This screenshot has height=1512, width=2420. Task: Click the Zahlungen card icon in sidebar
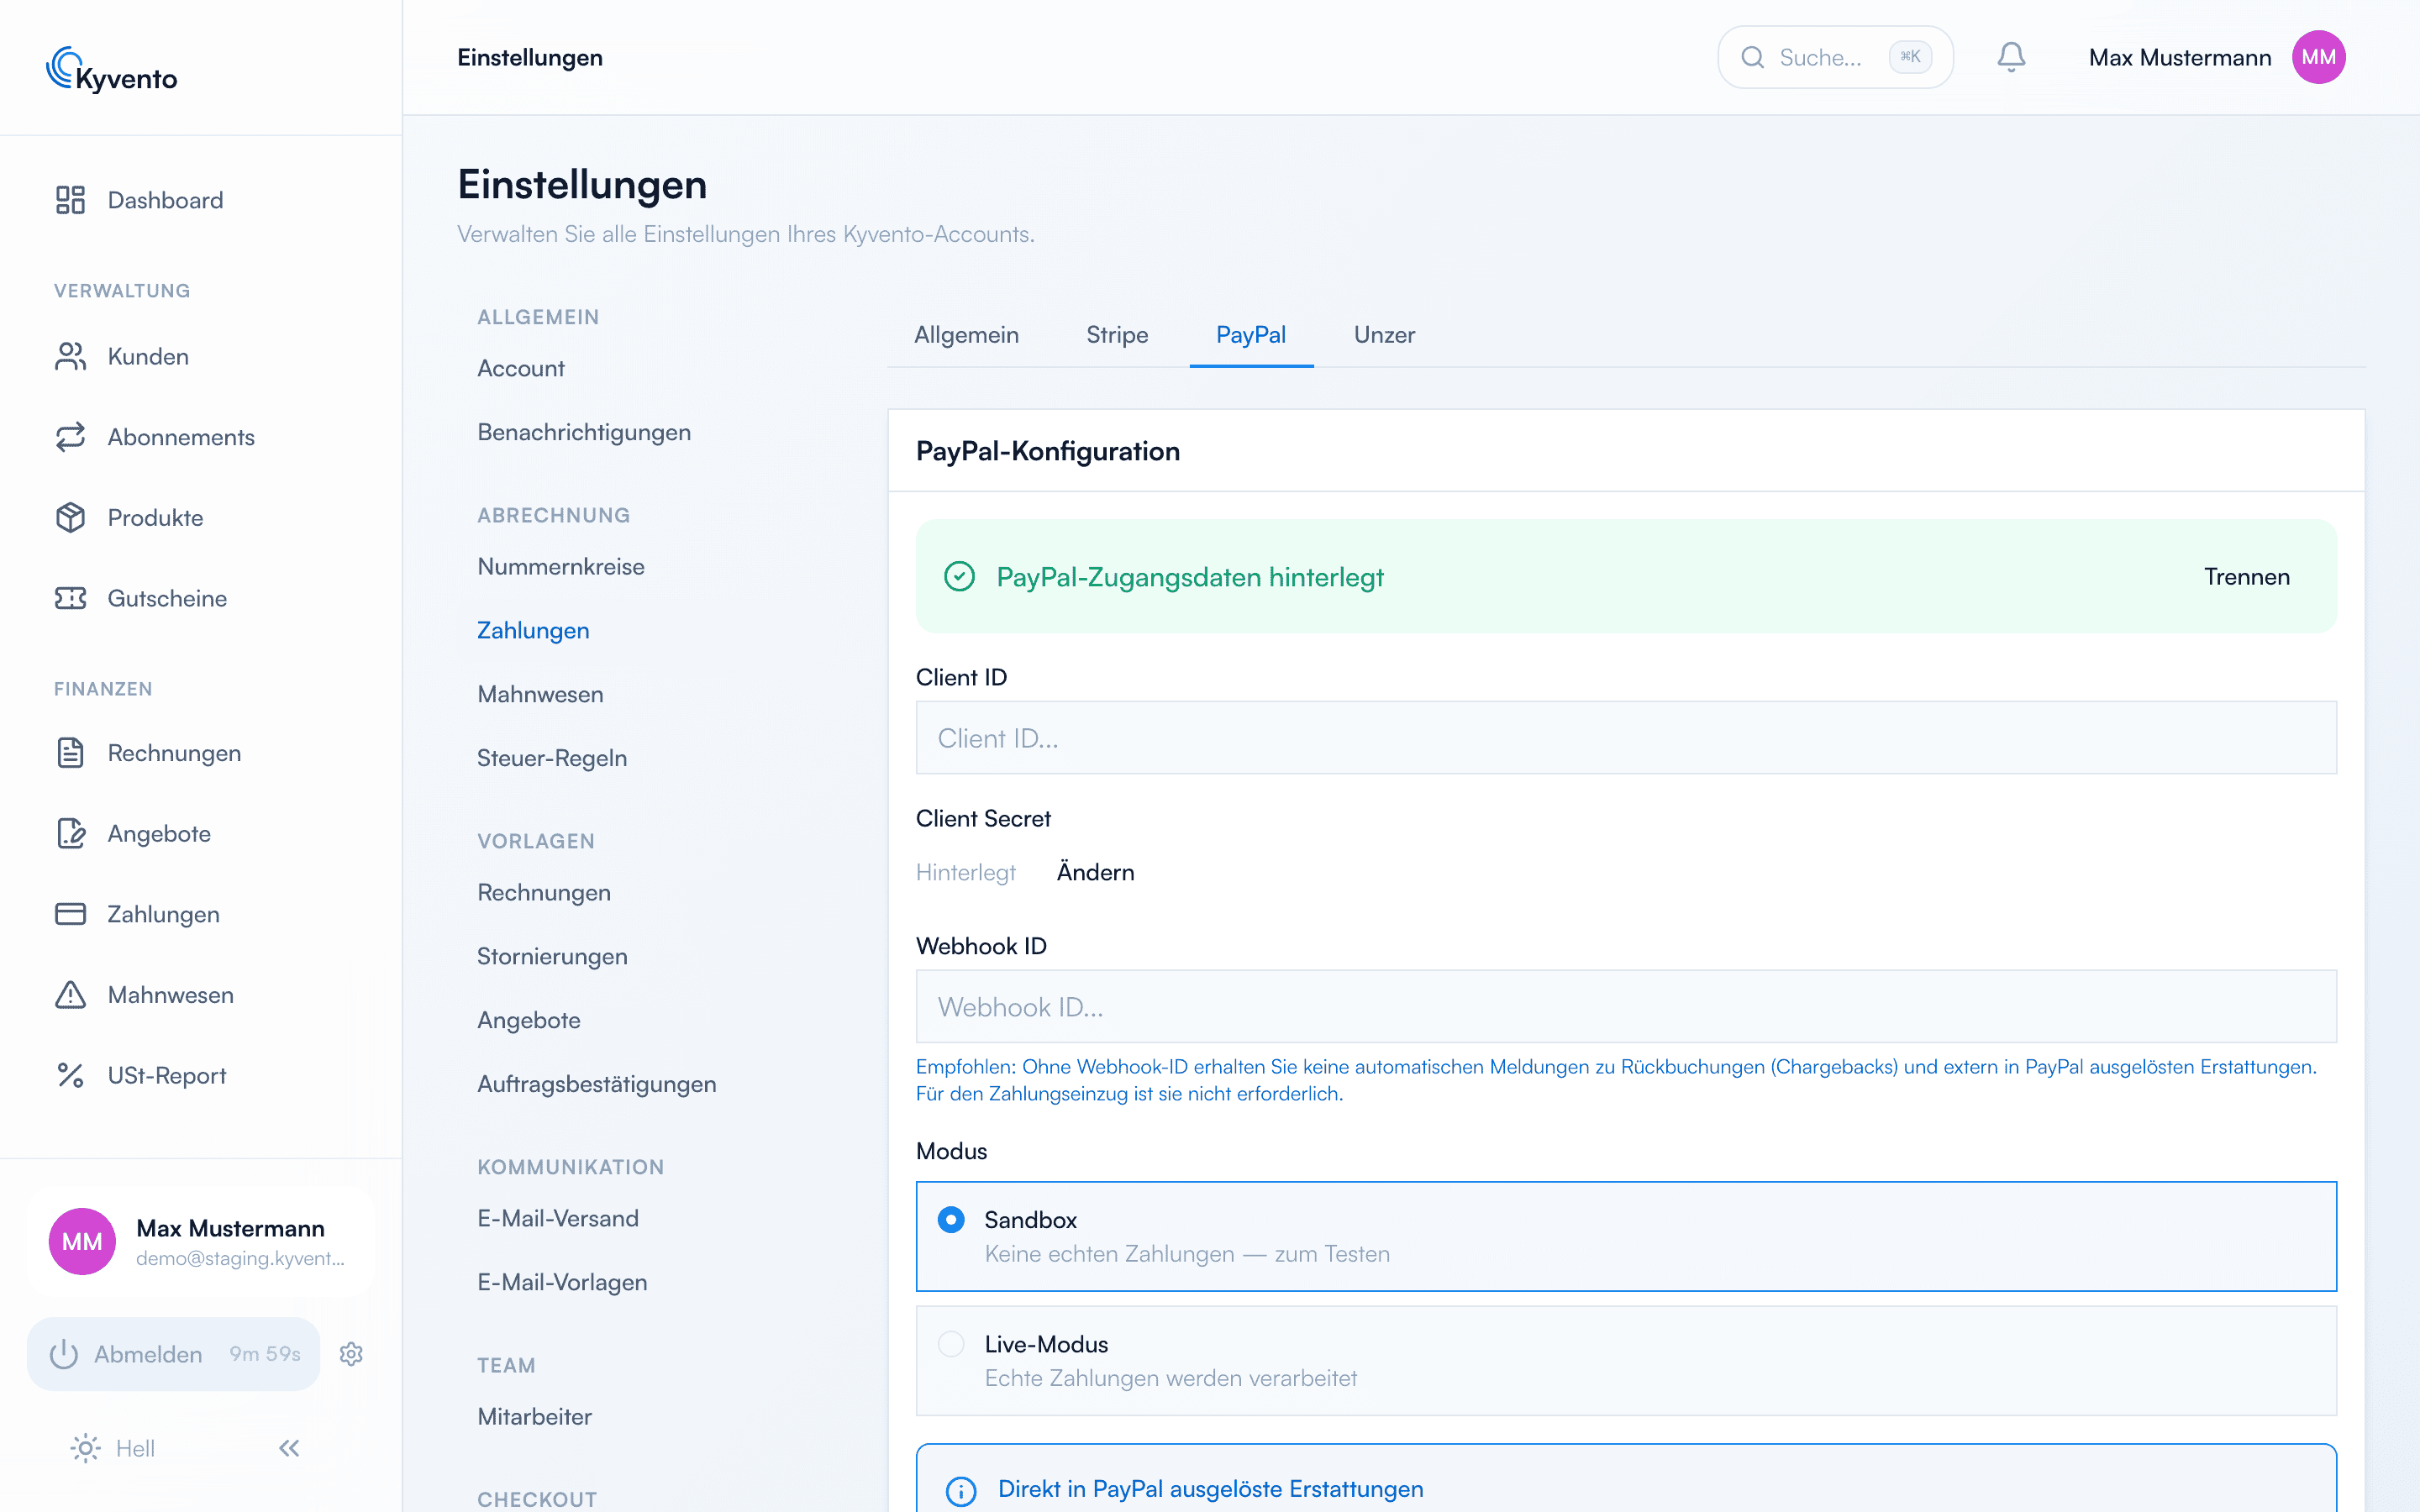tap(70, 914)
